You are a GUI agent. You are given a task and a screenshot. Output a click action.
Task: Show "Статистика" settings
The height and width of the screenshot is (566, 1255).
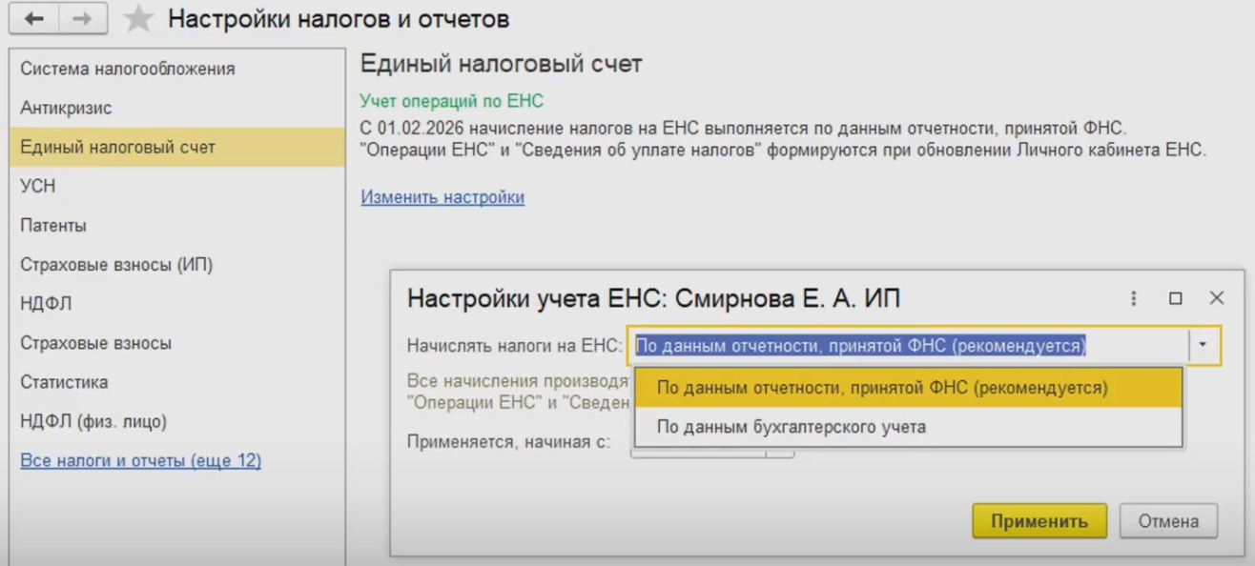pyautogui.click(x=64, y=382)
